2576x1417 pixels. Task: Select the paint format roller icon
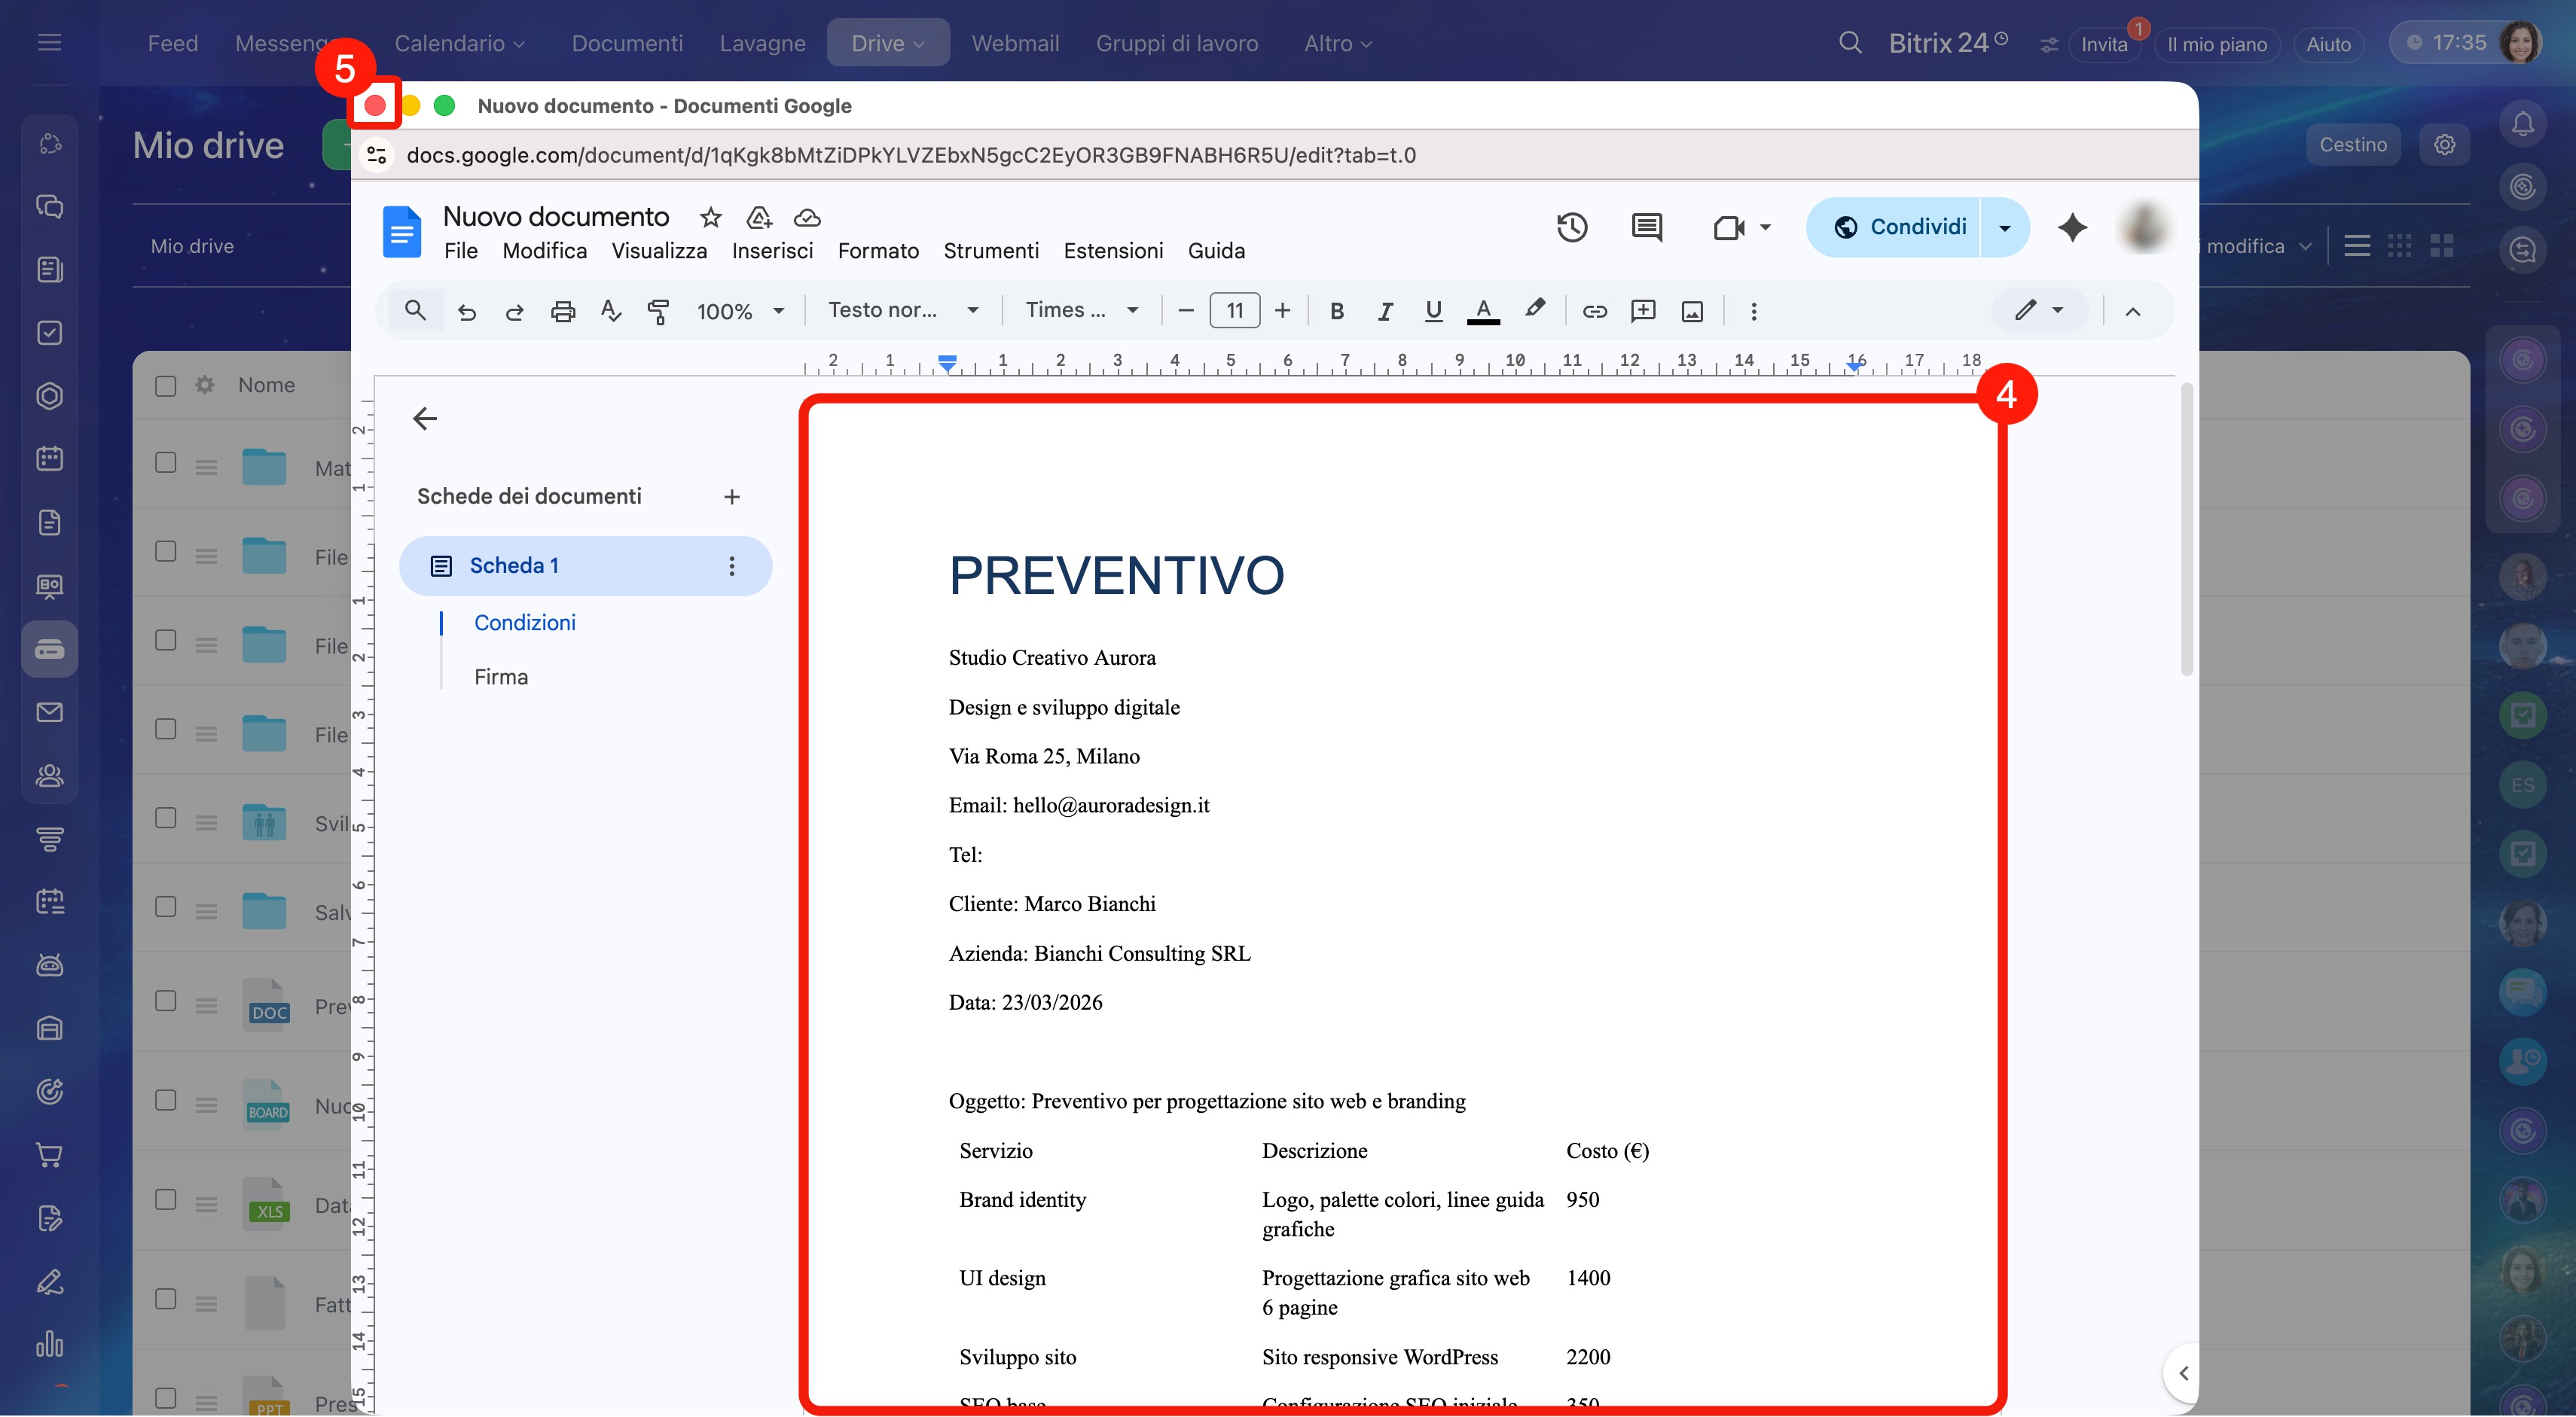[x=658, y=312]
